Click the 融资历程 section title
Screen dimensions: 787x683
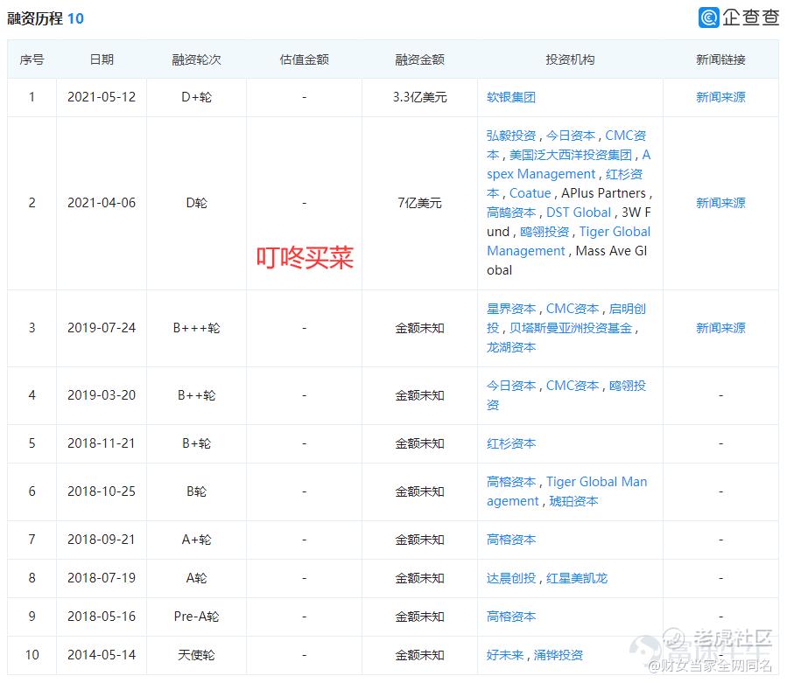click(x=35, y=18)
